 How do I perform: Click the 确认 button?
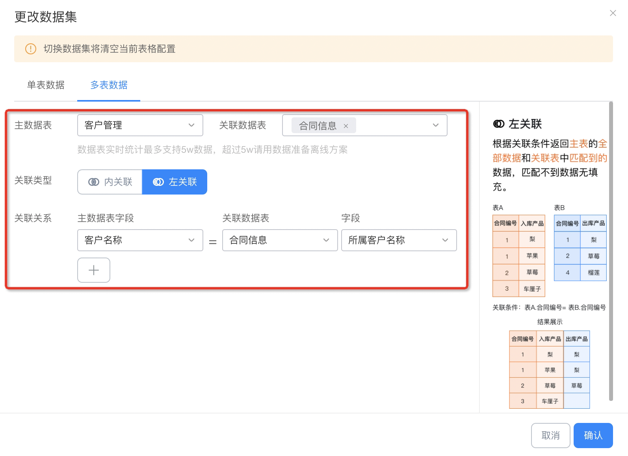[x=593, y=436]
